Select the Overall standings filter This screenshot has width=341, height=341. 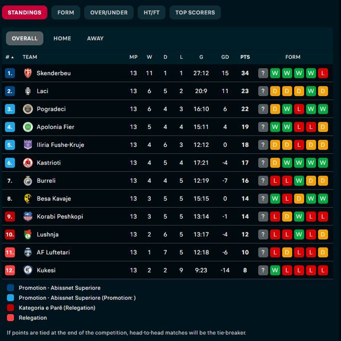(25, 38)
